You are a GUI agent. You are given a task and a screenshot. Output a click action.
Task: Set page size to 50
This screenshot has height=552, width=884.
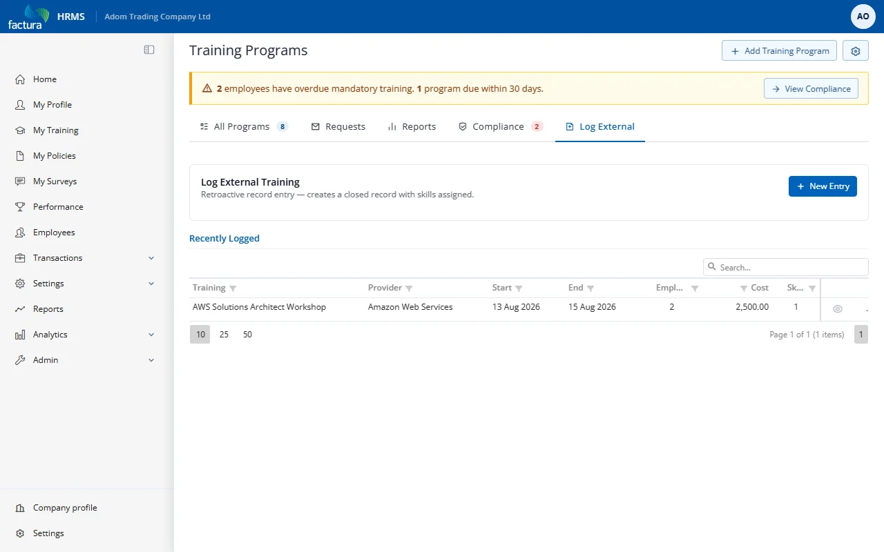(x=247, y=335)
